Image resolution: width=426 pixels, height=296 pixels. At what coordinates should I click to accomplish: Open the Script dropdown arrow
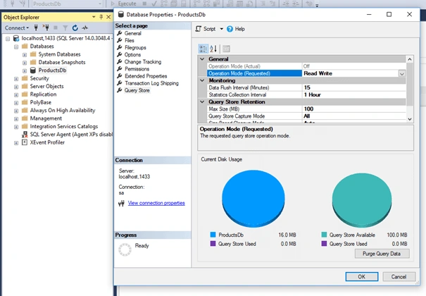click(221, 29)
